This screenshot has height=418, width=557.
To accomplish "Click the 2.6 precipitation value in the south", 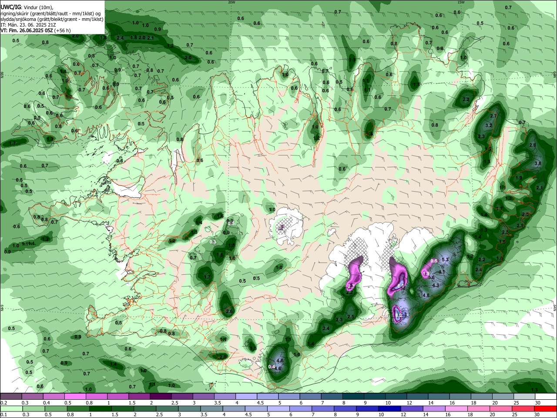I will 230,311.
